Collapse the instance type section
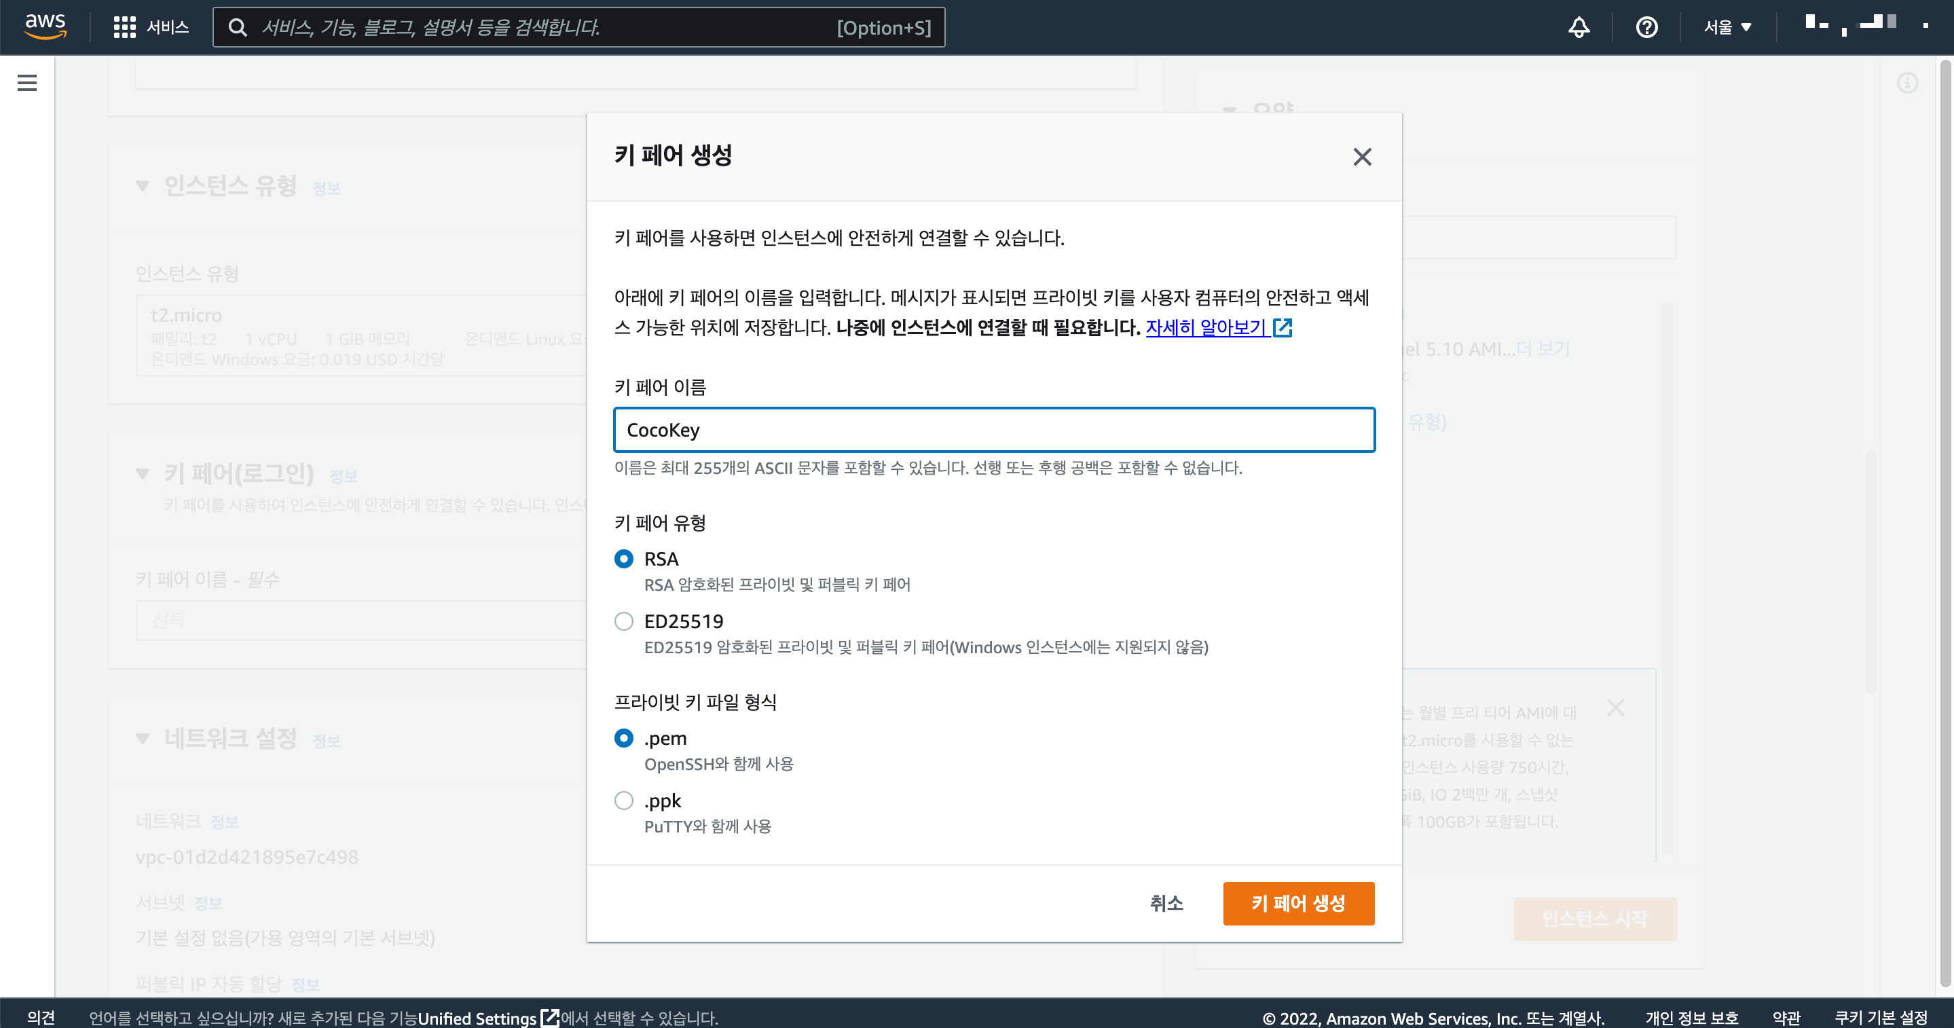Screen dimensions: 1954x1028 (143, 186)
